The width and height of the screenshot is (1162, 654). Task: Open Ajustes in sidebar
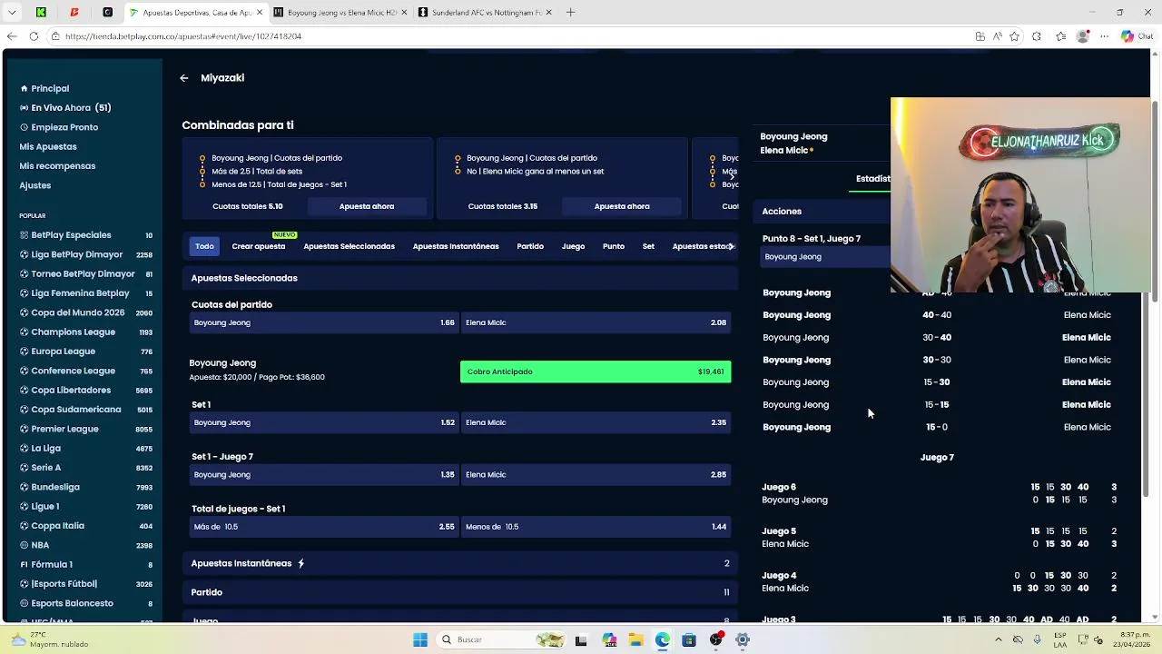point(35,185)
